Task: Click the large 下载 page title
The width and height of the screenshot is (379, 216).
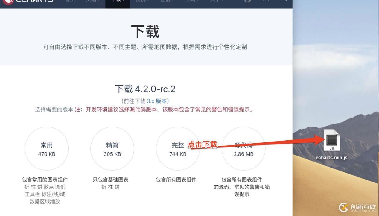Action: [x=145, y=31]
